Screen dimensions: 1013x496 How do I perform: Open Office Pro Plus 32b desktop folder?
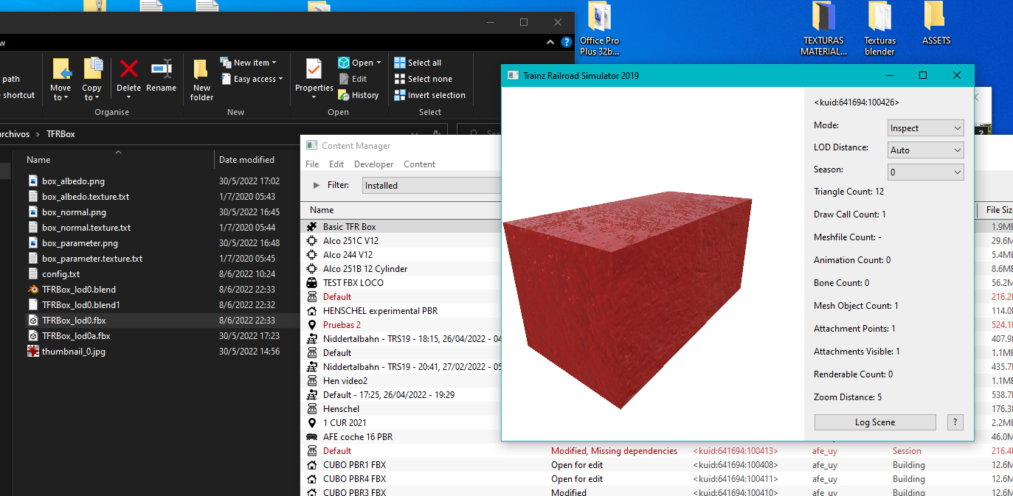599,29
